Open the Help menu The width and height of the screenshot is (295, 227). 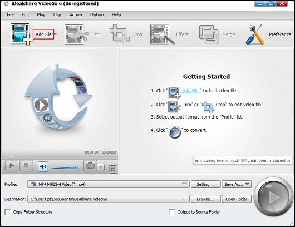[116, 14]
